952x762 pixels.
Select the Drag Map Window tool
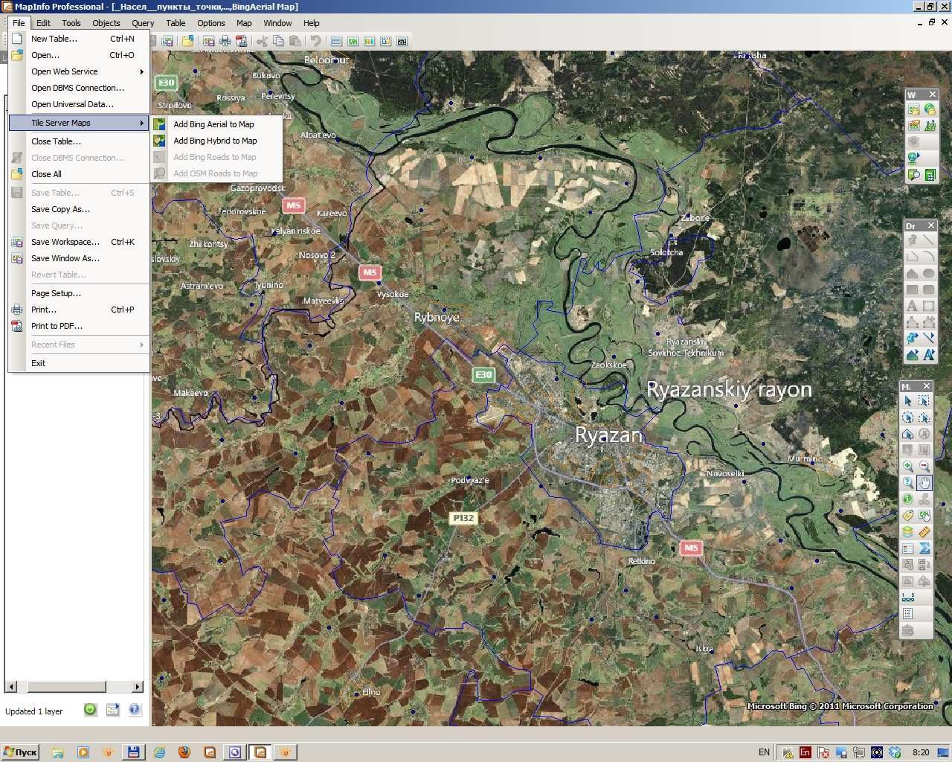924,515
